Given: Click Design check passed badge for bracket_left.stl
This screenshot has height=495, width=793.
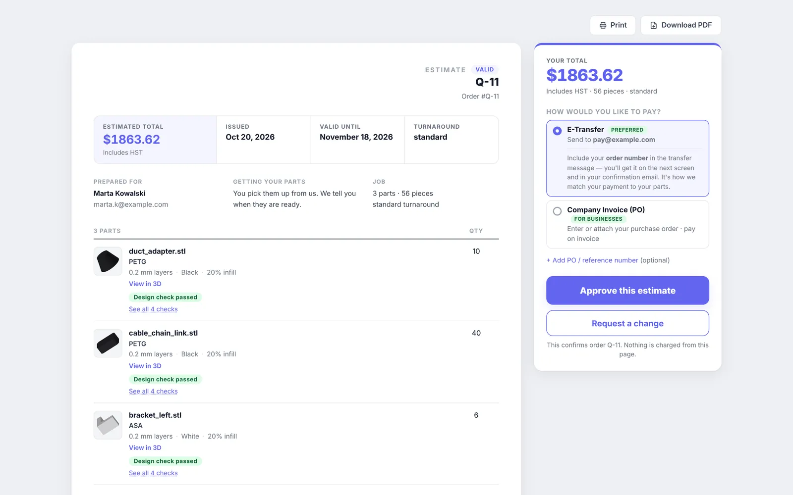Looking at the screenshot, I should point(165,461).
